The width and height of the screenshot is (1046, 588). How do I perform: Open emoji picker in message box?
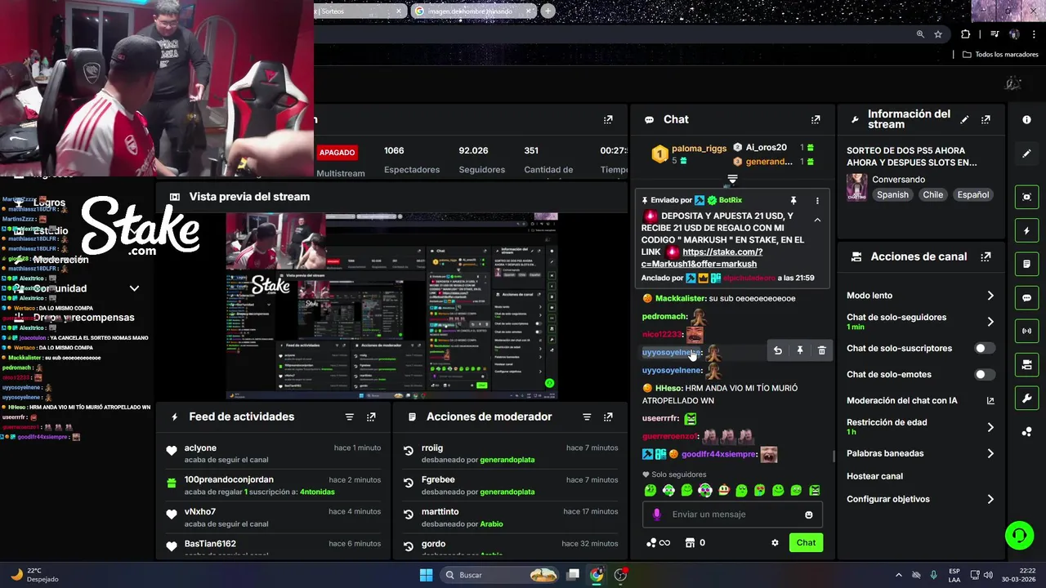pos(809,514)
